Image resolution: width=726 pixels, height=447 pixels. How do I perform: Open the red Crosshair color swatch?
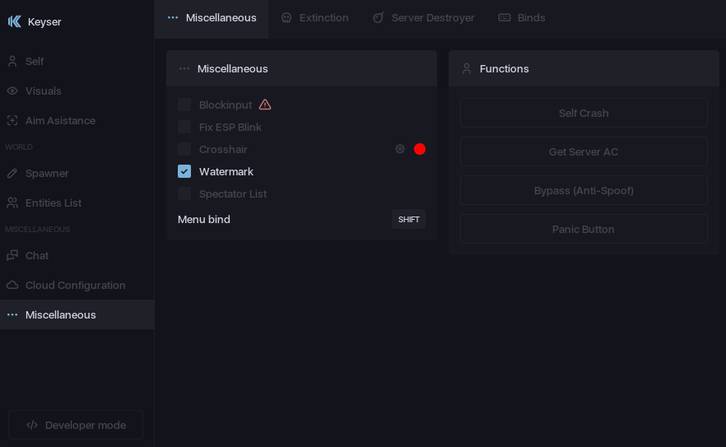(420, 149)
